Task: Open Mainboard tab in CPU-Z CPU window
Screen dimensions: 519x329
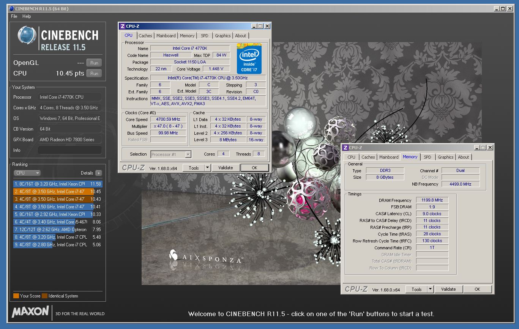Action: [166, 36]
